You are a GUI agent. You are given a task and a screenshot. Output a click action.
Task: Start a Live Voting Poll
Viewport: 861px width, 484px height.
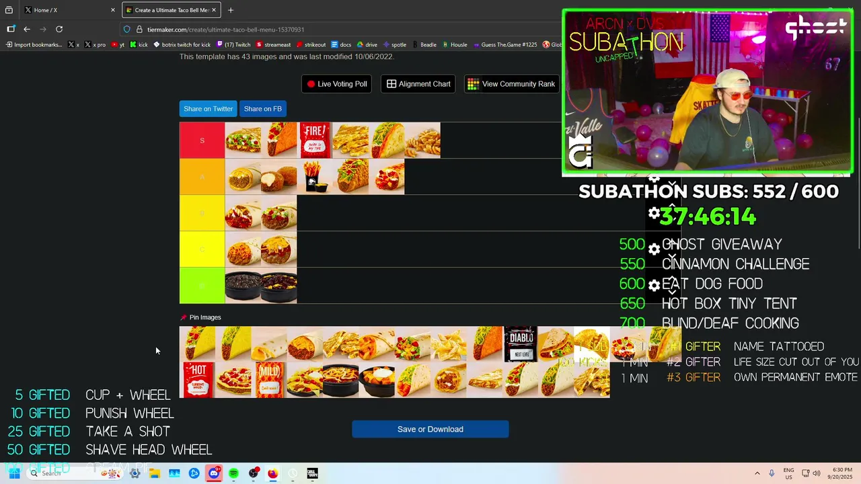tap(337, 84)
